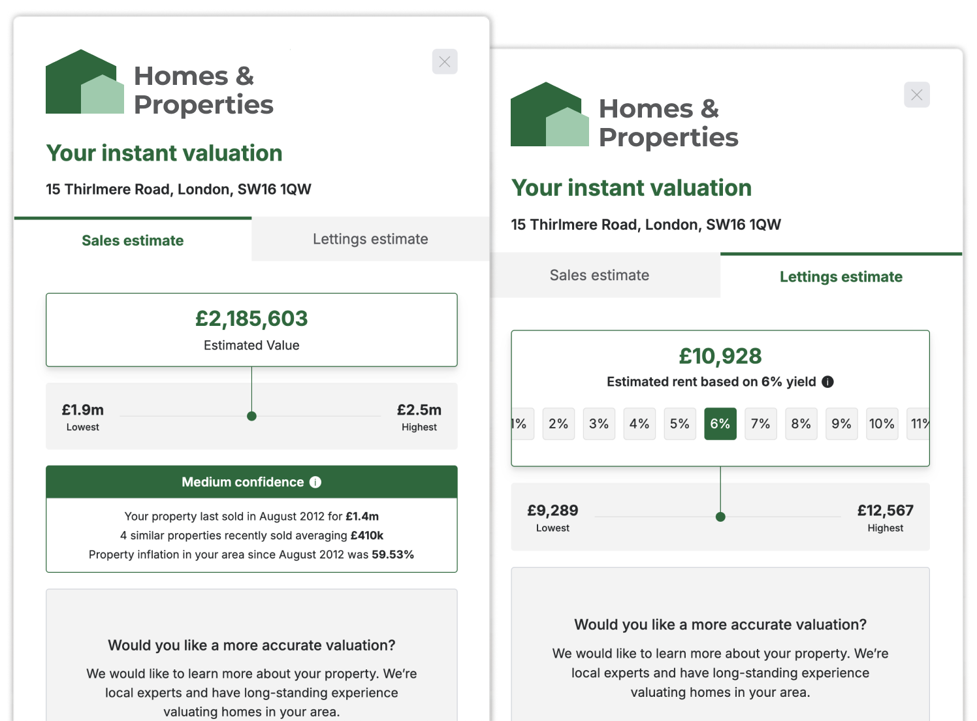This screenshot has width=977, height=721.
Task: Close the right lettings valuation panel
Action: point(917,95)
